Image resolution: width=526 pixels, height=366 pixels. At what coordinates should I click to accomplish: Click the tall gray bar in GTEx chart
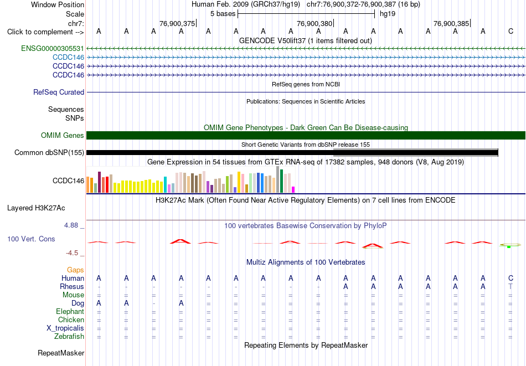click(x=278, y=180)
